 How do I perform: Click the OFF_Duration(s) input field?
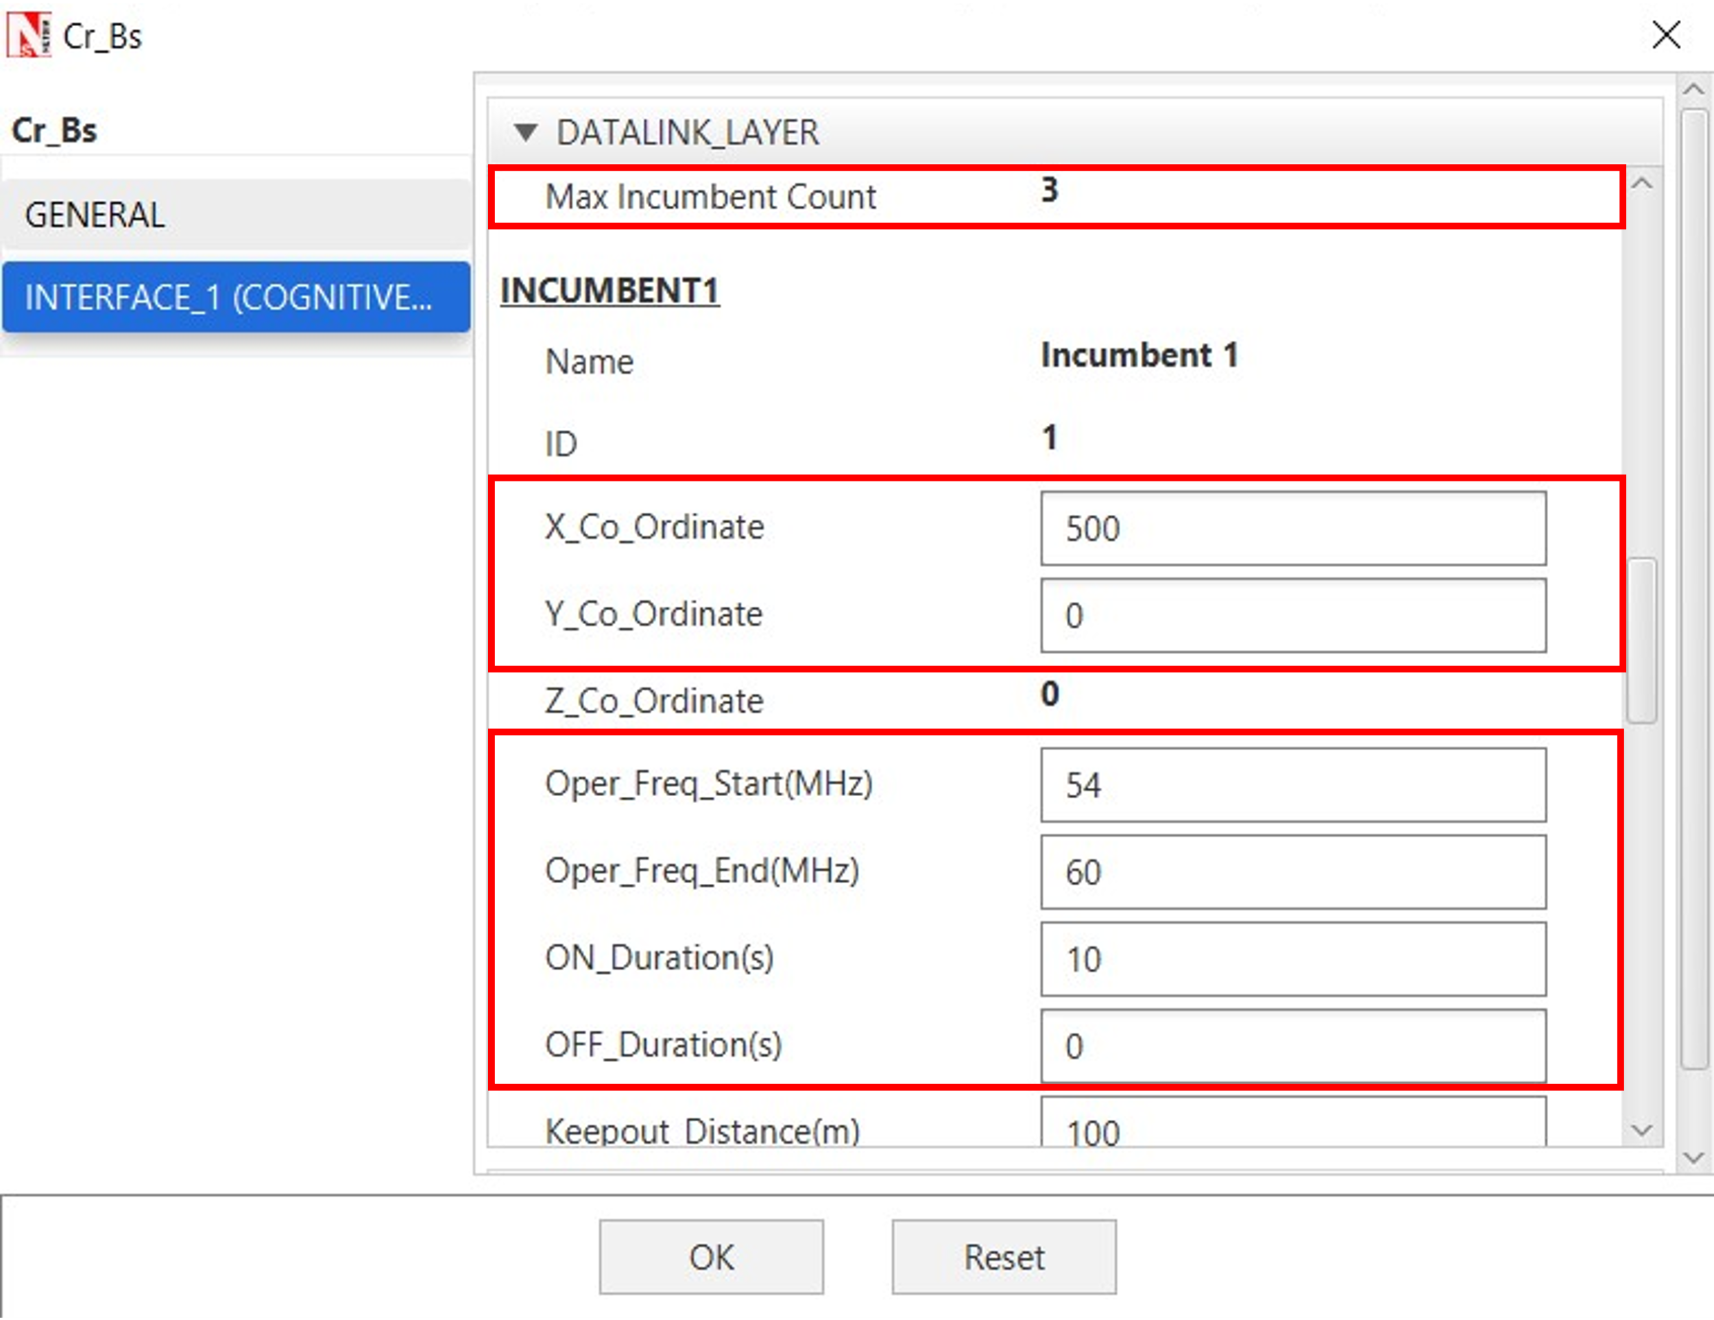1292,1046
